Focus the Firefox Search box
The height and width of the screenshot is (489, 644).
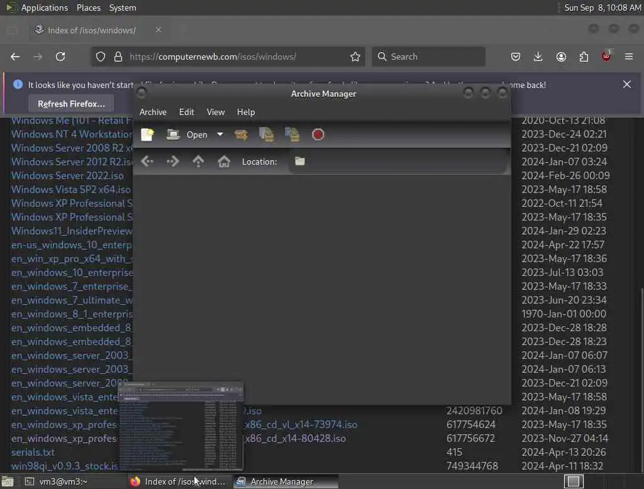click(428, 57)
